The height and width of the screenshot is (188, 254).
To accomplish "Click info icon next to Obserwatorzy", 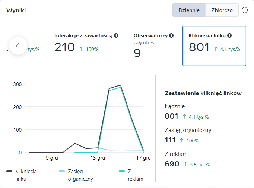I will pyautogui.click(x=171, y=35).
